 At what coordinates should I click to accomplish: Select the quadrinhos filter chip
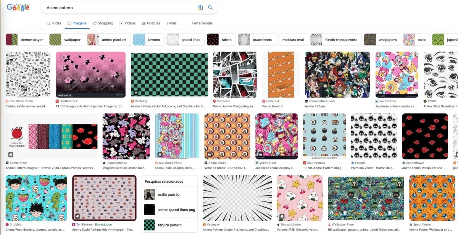[x=257, y=40]
